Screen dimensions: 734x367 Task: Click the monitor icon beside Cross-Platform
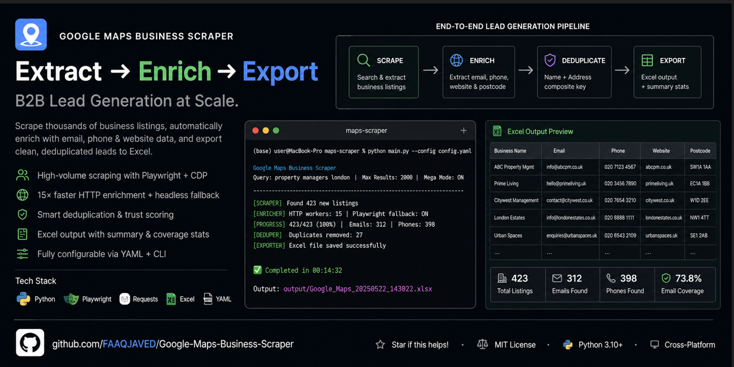[x=654, y=345]
